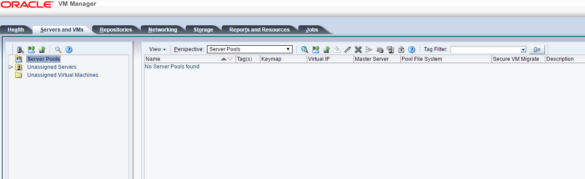Select the Servers and VMs tab

(x=62, y=30)
